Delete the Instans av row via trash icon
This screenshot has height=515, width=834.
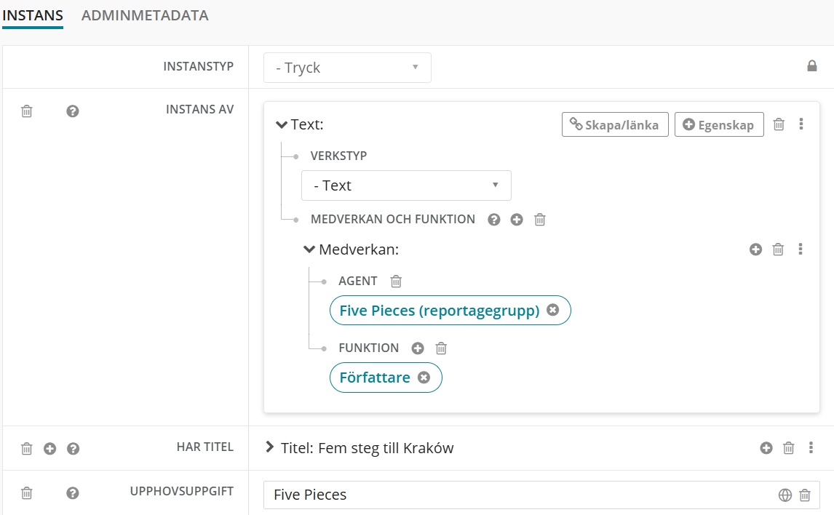tap(27, 111)
